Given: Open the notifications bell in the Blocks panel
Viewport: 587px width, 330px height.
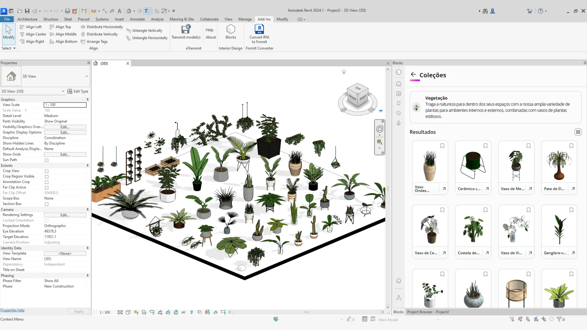Looking at the screenshot, I should tap(398, 281).
